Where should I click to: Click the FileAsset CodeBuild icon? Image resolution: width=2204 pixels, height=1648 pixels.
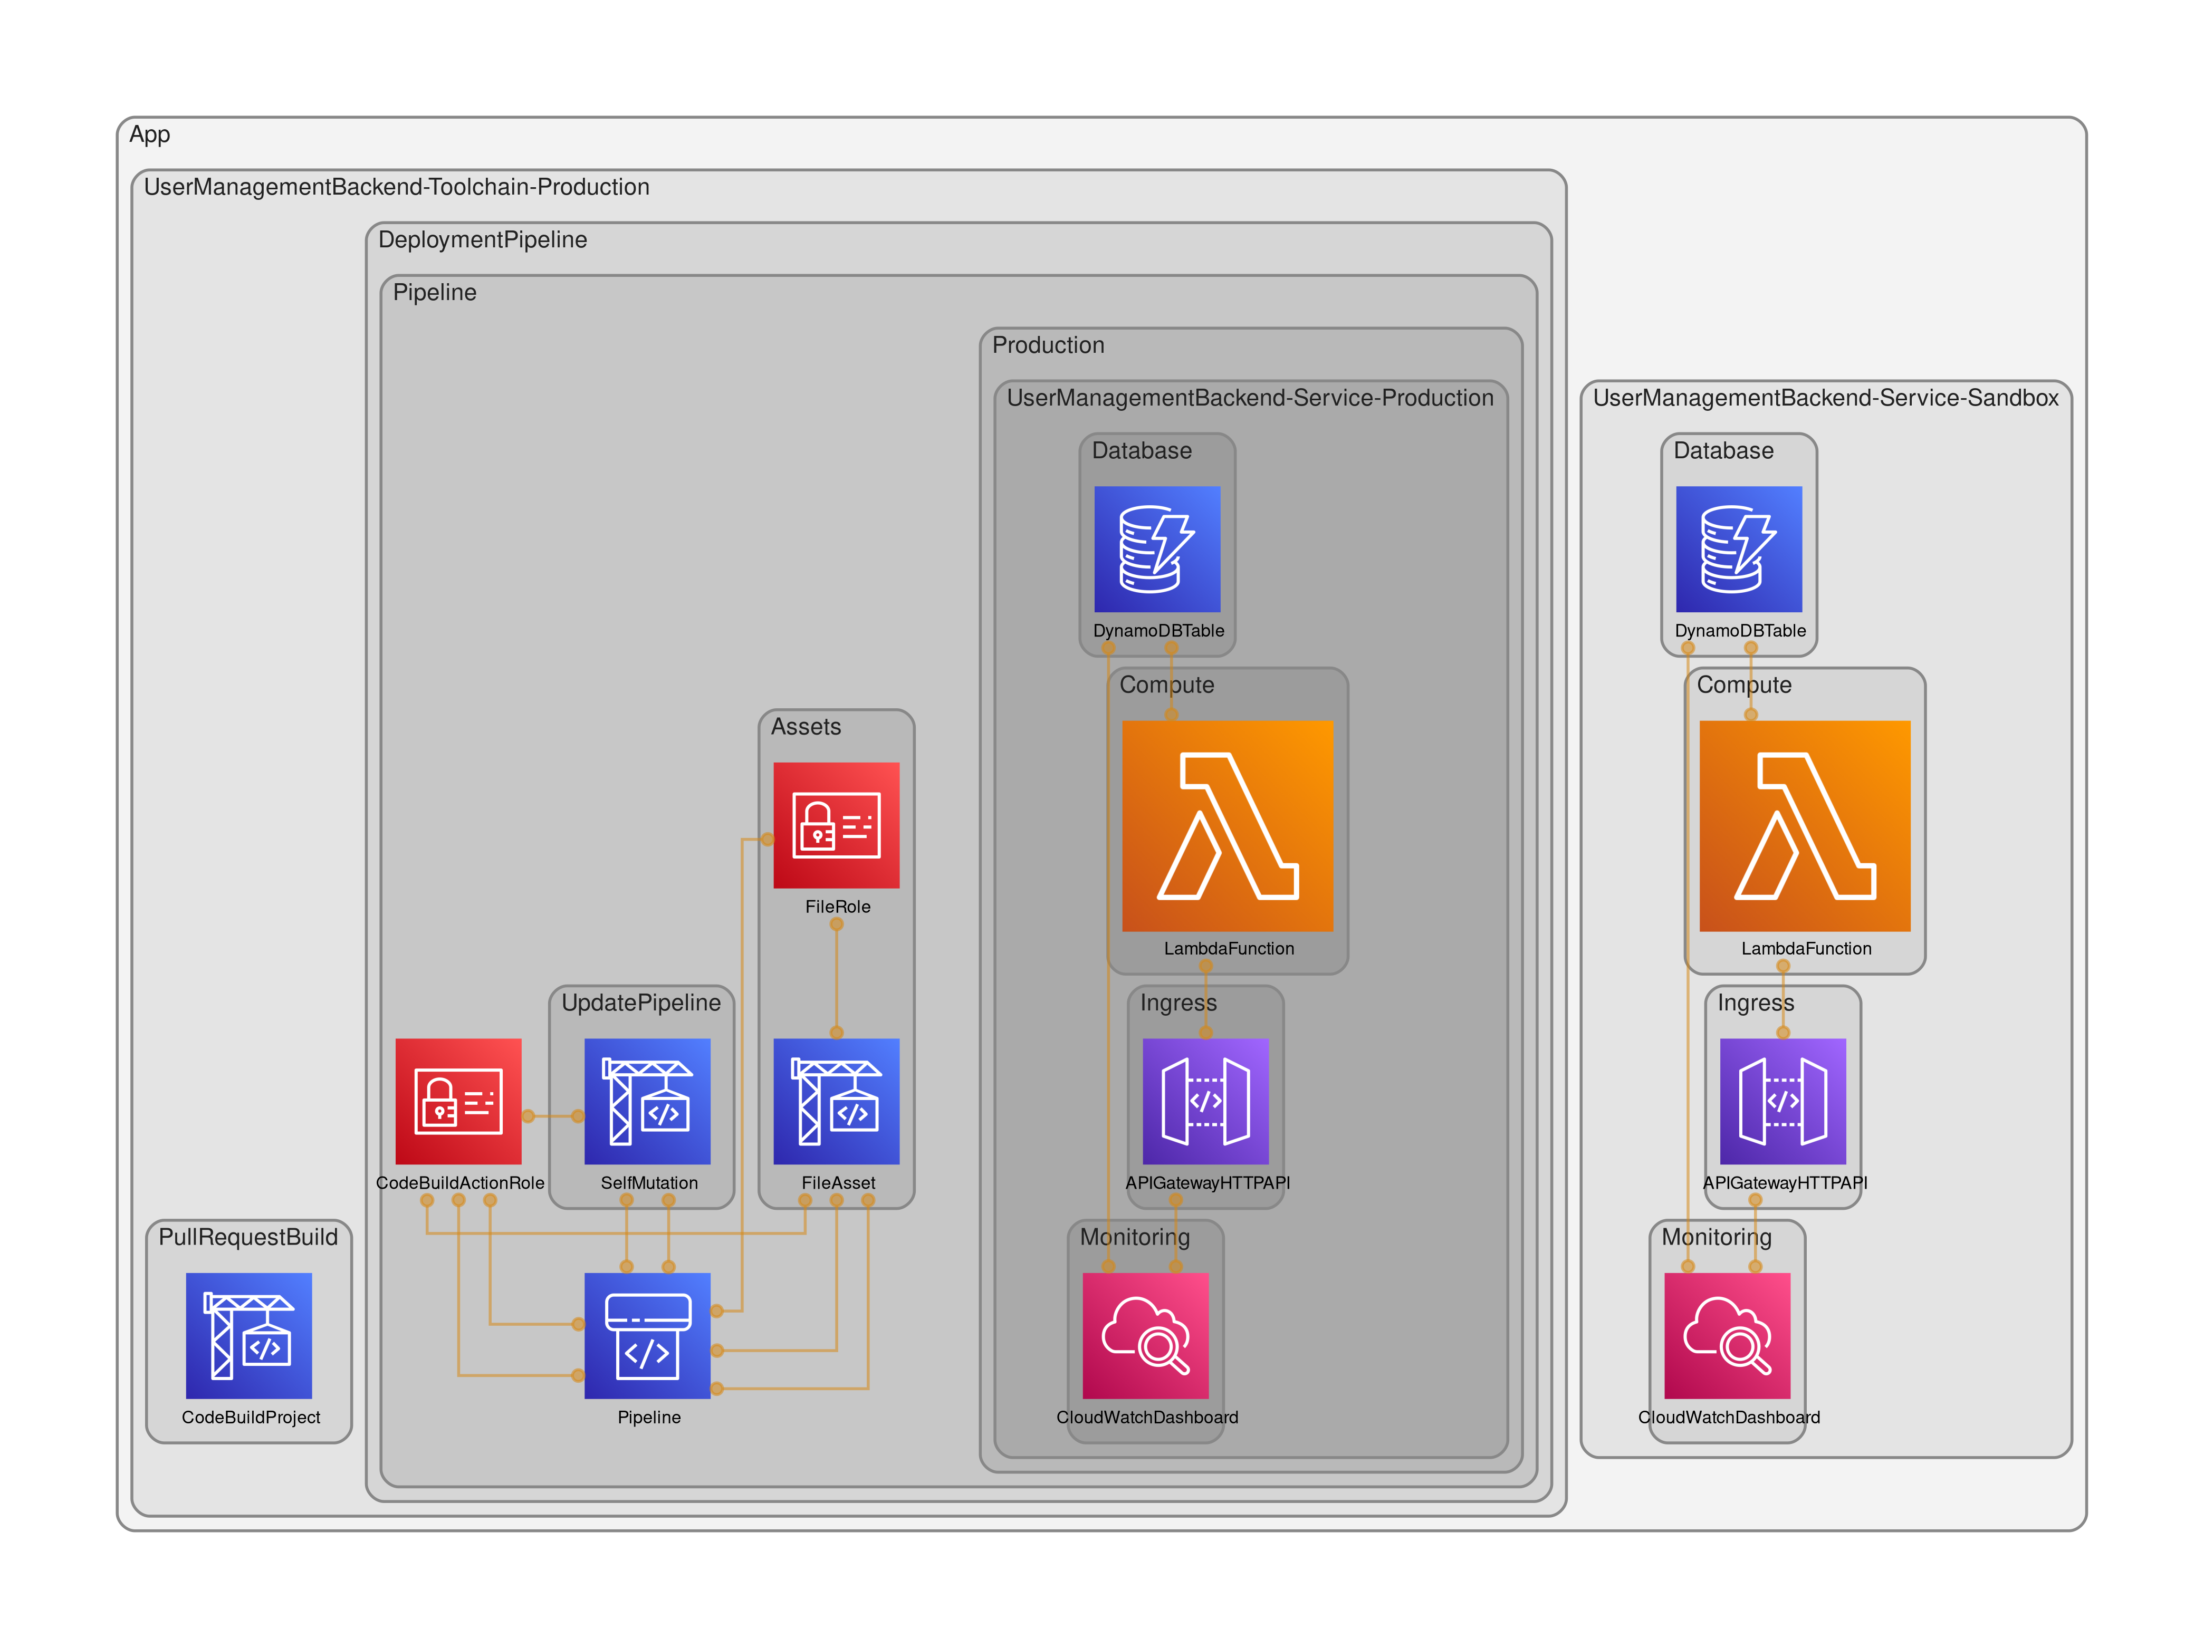point(836,1101)
